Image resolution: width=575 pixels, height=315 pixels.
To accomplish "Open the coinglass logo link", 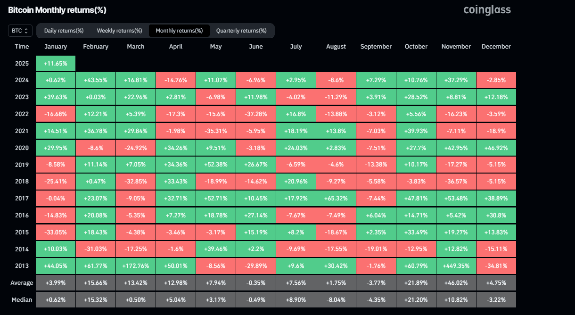I will 487,9.
